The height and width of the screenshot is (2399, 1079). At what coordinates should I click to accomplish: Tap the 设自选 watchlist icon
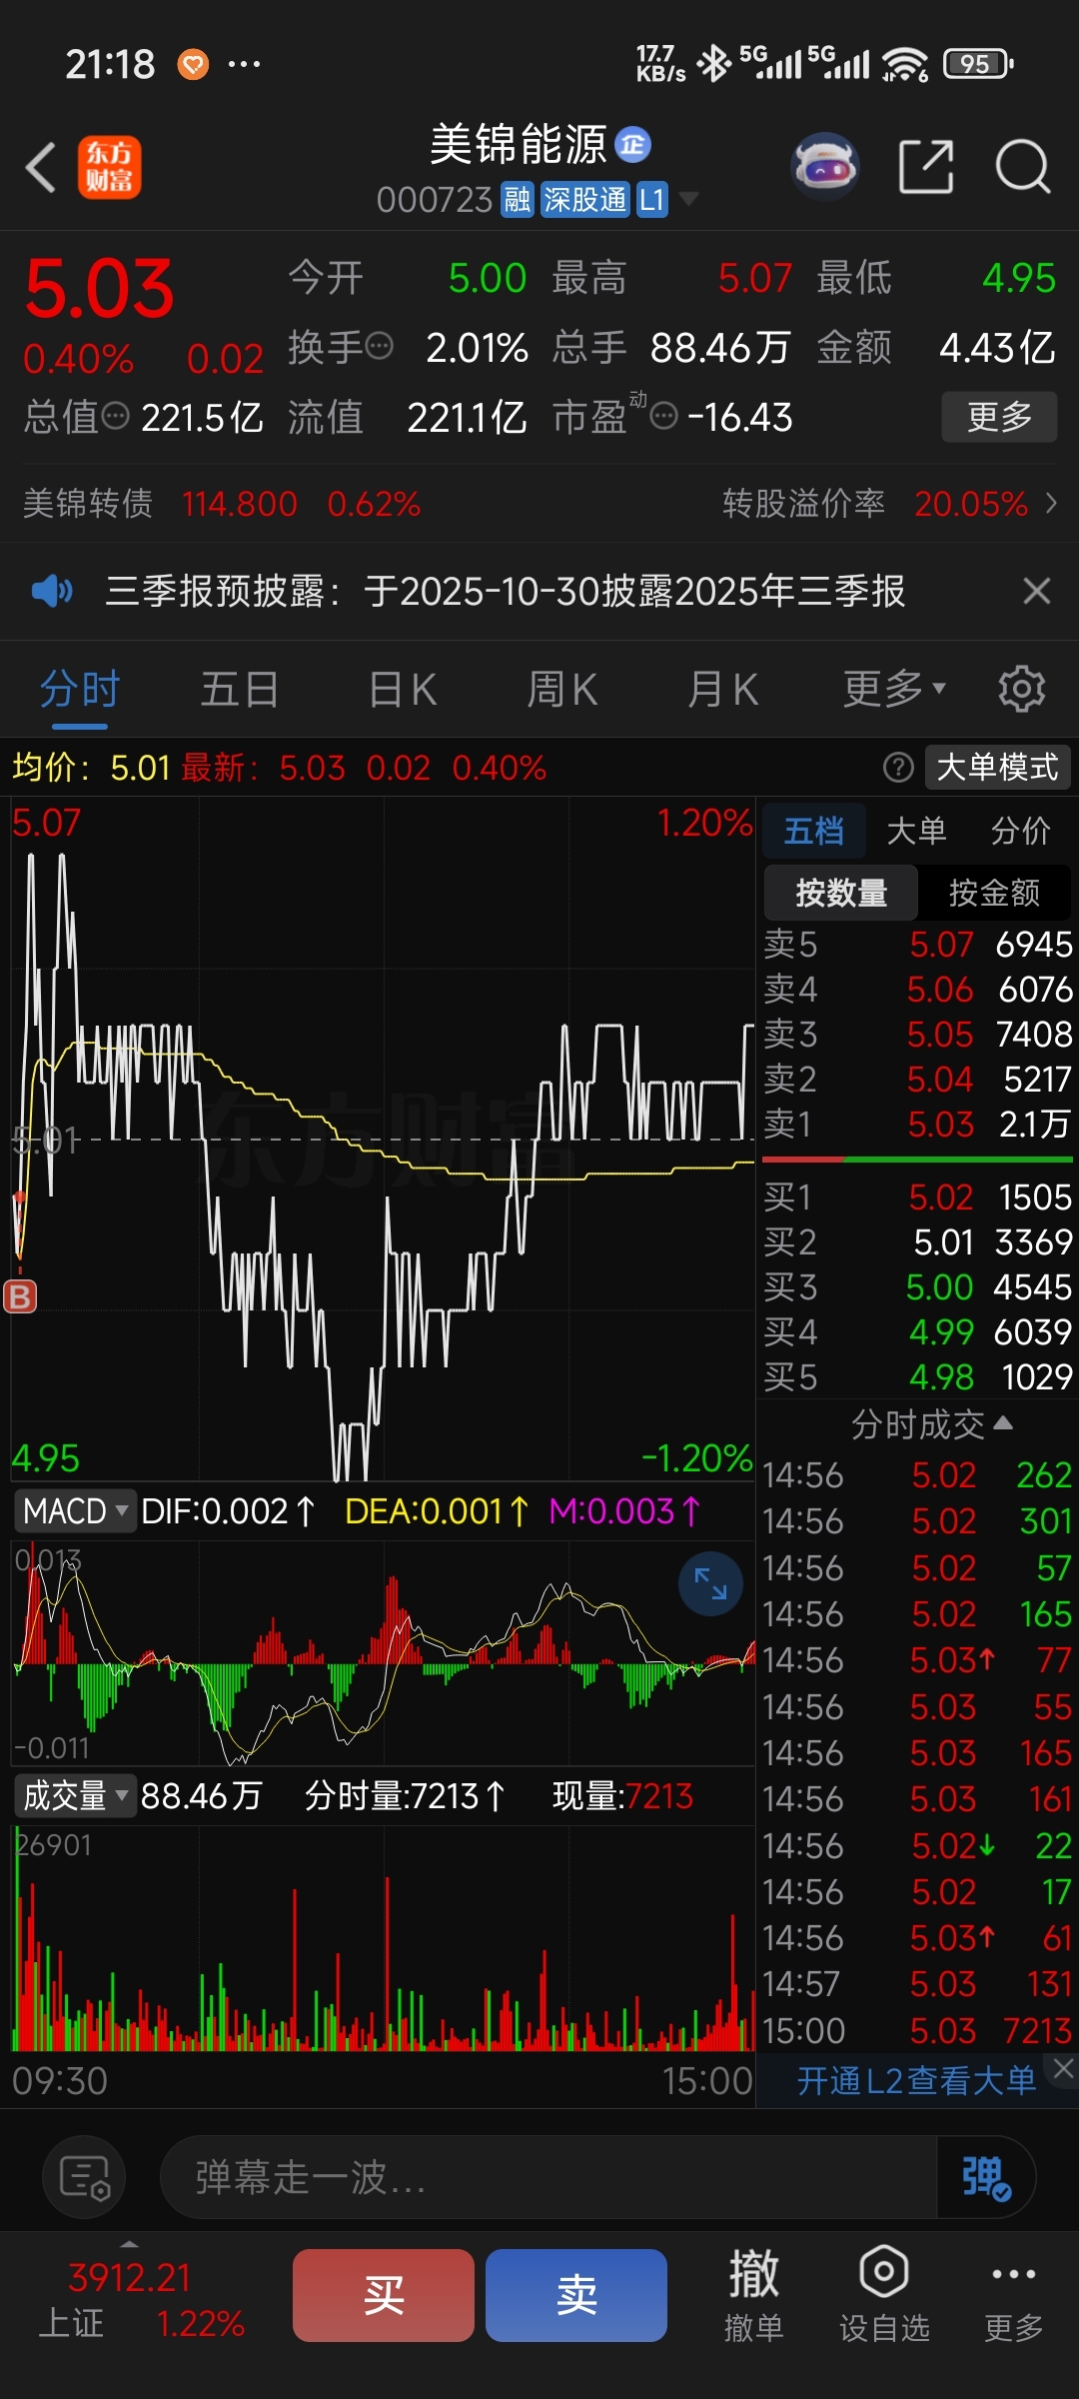click(884, 2296)
